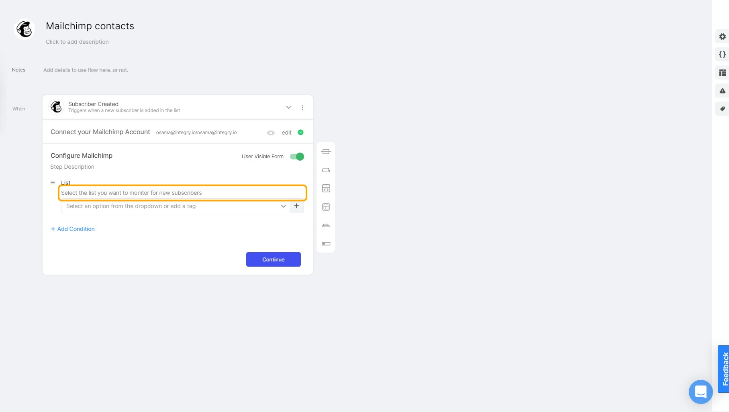Click Mailchimp icon in Subscriber Created step

[56, 107]
